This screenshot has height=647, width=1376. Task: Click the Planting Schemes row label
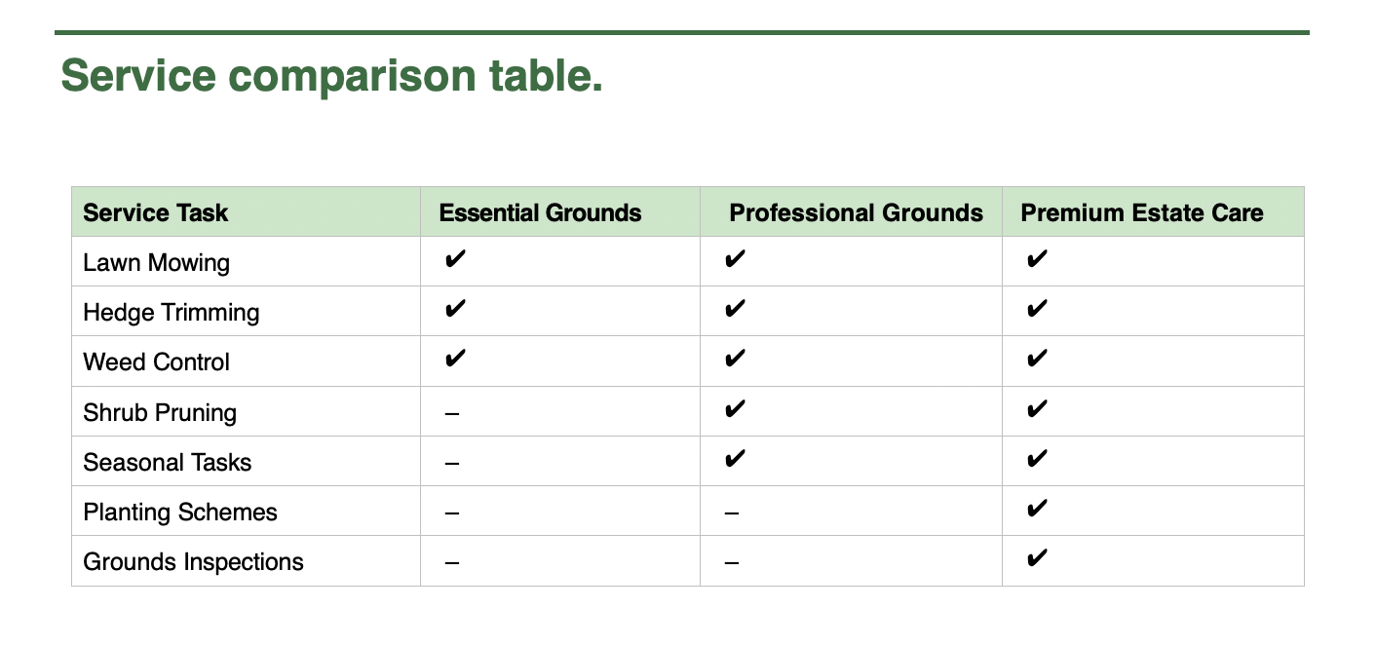[180, 512]
